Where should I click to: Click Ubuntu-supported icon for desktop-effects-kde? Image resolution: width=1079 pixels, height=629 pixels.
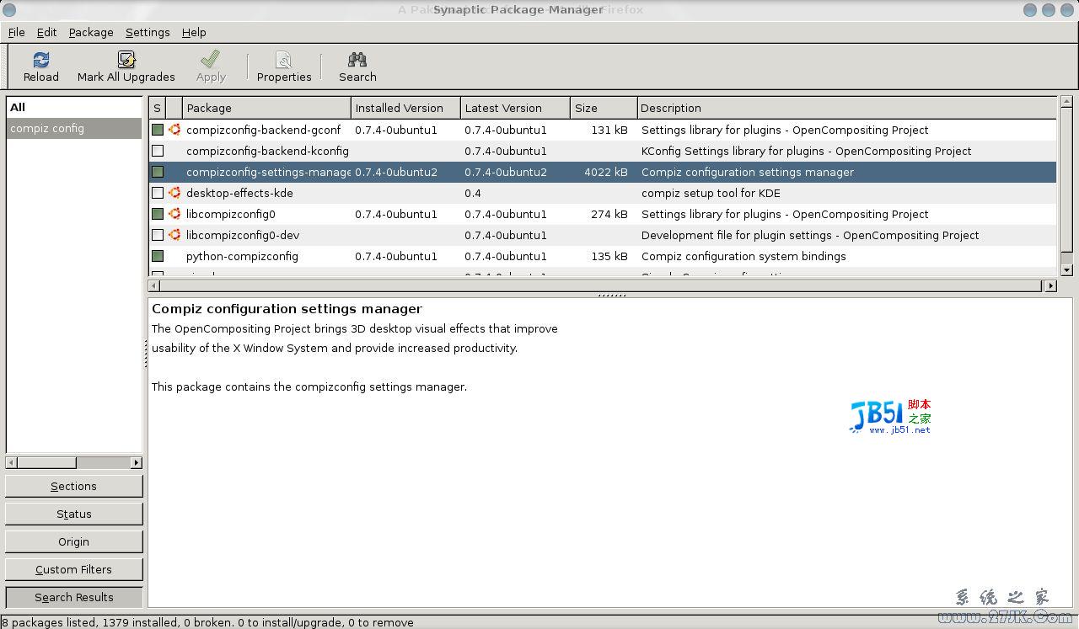174,193
